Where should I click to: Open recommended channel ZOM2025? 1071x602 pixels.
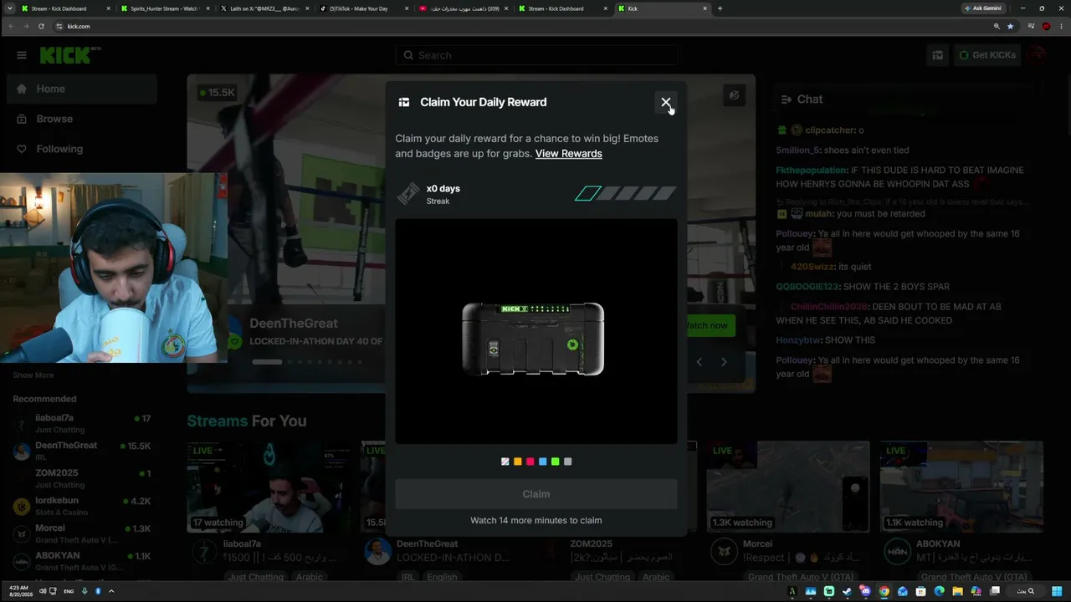click(82, 478)
